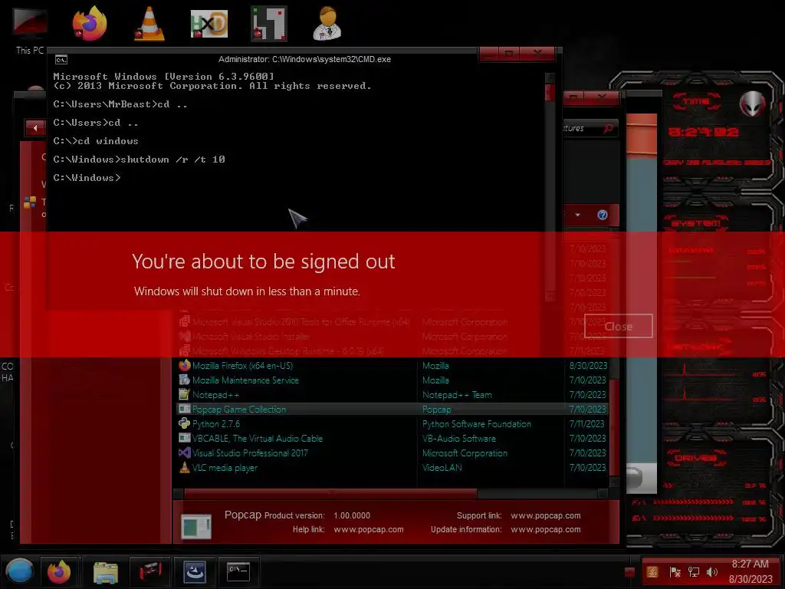
Task: Open the blue Help icon in Programs and Features
Action: click(603, 215)
